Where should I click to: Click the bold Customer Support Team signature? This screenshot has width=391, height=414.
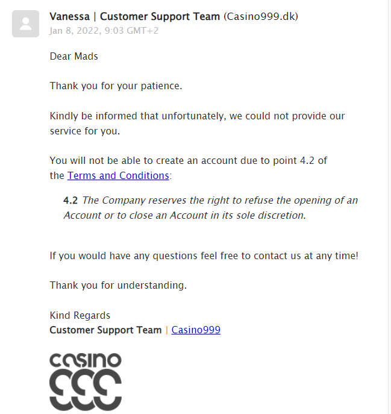click(105, 330)
